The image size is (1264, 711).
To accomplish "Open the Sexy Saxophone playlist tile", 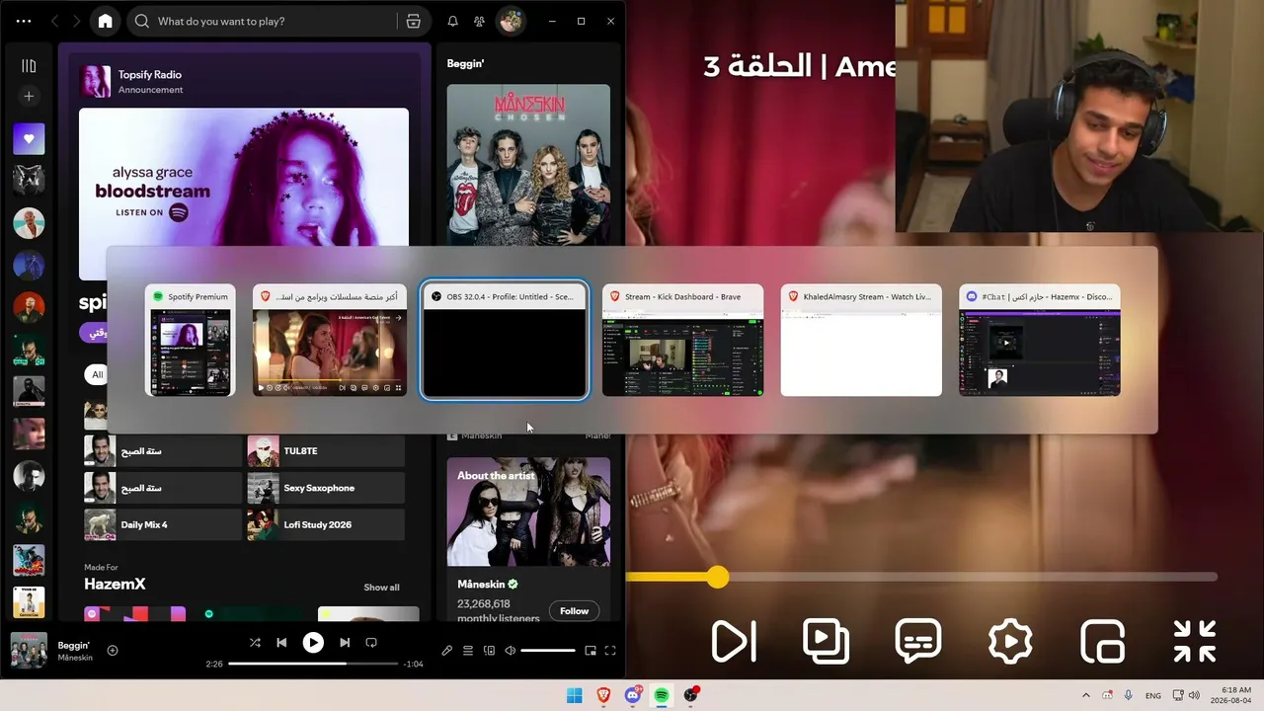I will pyautogui.click(x=326, y=488).
